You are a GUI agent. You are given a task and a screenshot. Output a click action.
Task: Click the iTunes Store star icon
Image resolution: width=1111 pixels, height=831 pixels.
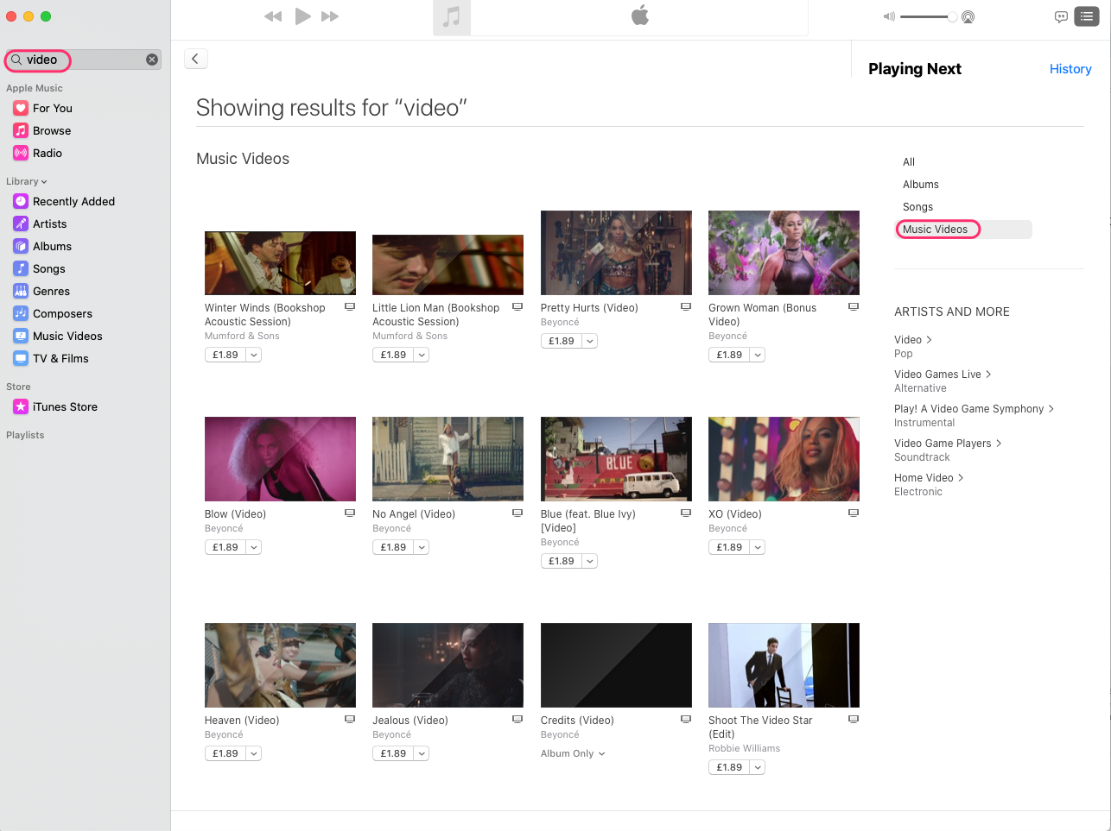pos(21,406)
